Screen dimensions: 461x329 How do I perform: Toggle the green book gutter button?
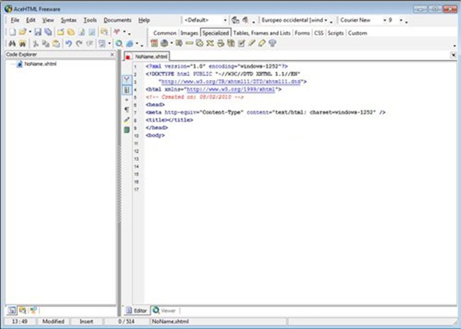point(127,130)
